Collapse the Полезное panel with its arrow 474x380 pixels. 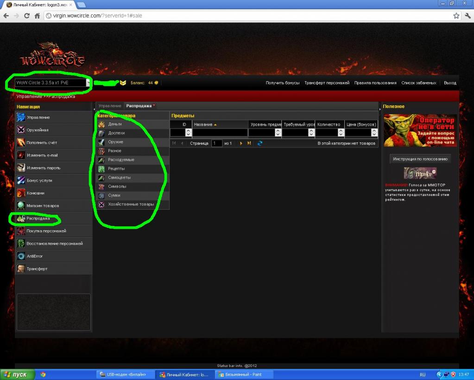tap(379, 109)
